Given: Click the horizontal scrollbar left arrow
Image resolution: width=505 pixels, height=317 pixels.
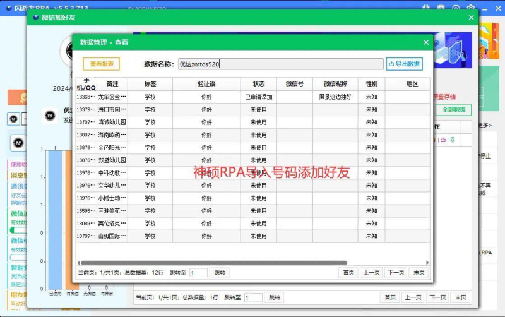Looking at the screenshot, I should click(78, 263).
